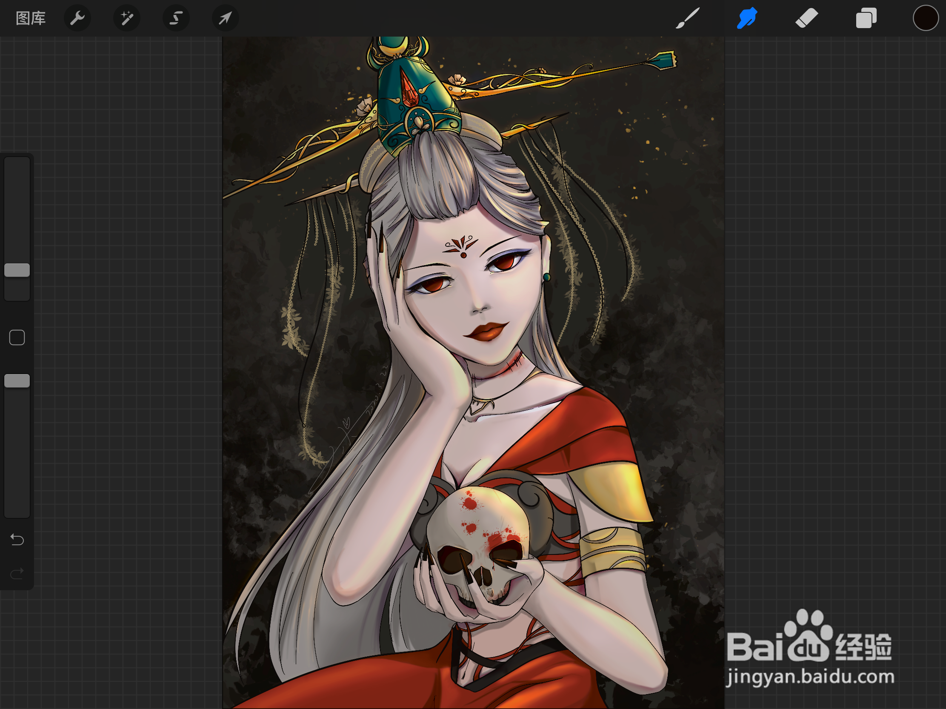The image size is (946, 709).
Task: Undo the last action with the sidebar arrow
Action: pyautogui.click(x=17, y=540)
